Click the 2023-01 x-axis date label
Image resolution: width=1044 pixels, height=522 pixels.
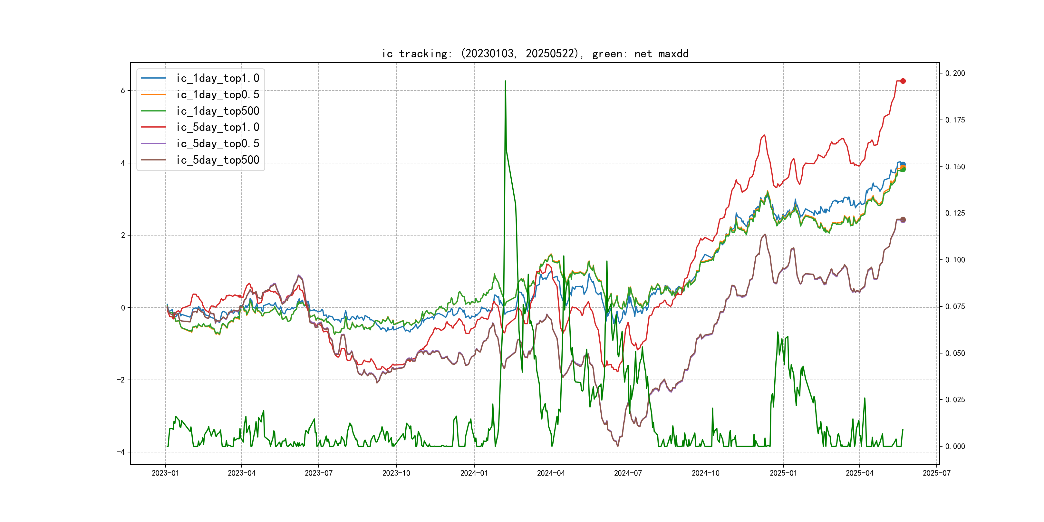point(165,473)
